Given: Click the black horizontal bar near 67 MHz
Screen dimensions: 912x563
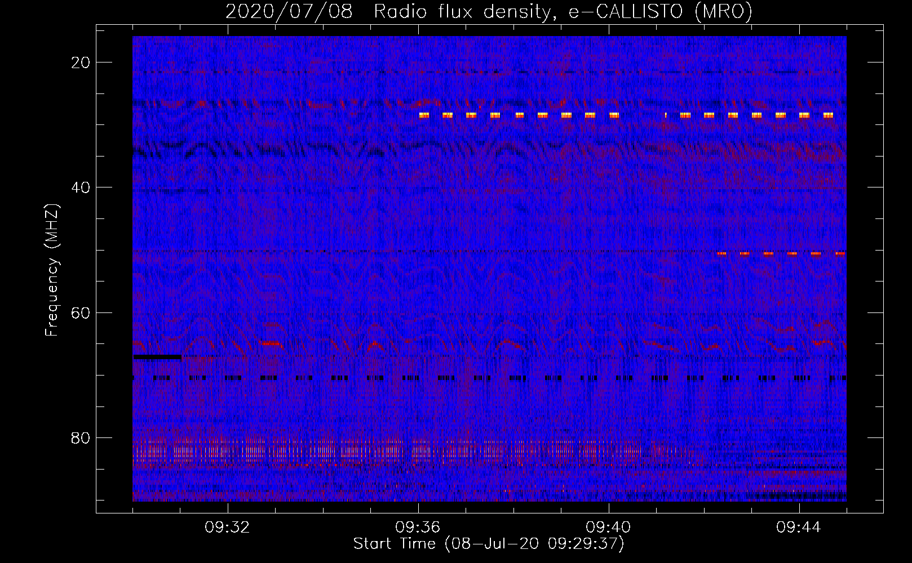Looking at the screenshot, I should pos(157,356).
